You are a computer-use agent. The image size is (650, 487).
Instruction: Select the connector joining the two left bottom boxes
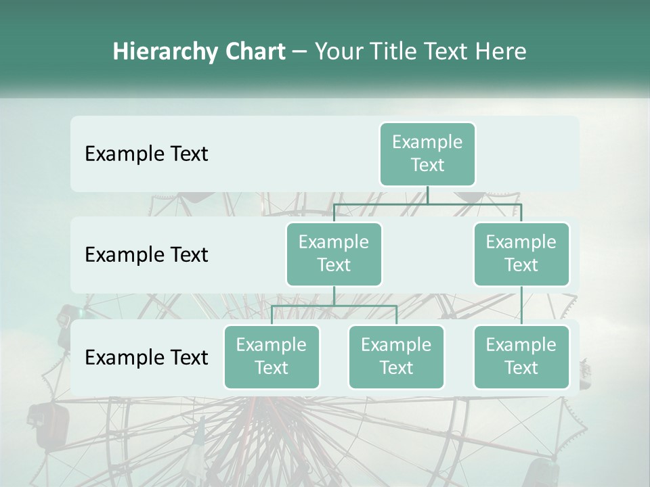tap(334, 306)
